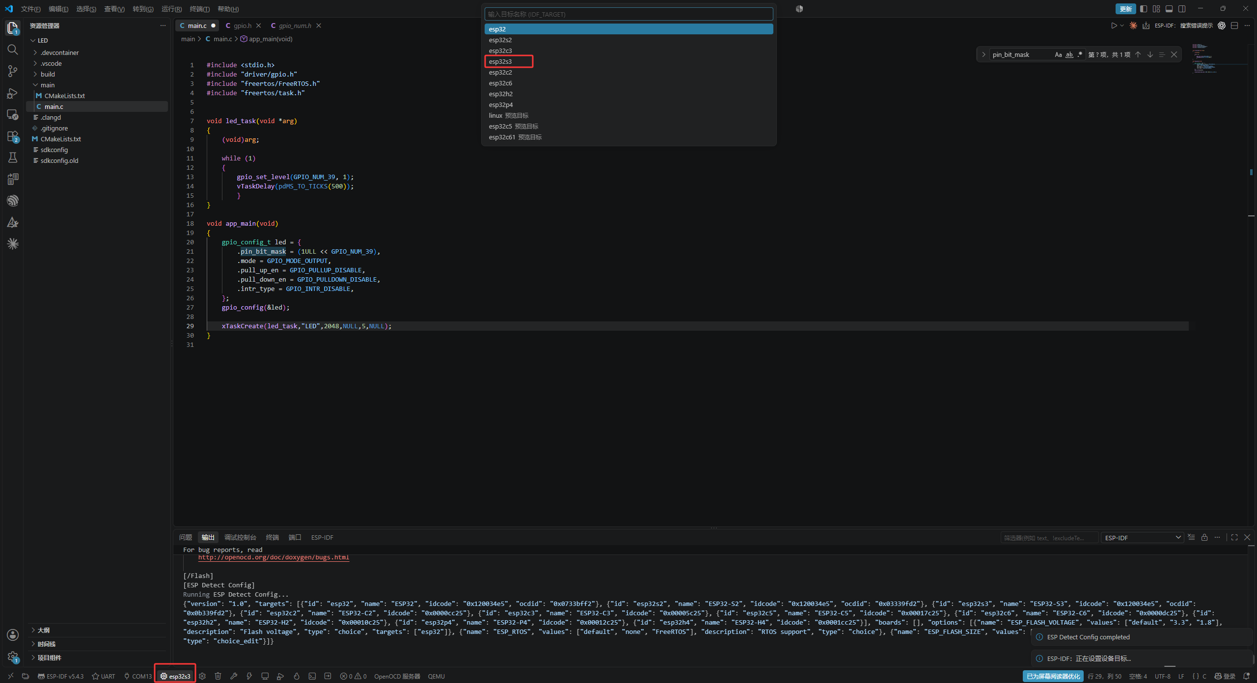Toggle output panel scroll lock
This screenshot has height=683, width=1257.
(x=1204, y=538)
